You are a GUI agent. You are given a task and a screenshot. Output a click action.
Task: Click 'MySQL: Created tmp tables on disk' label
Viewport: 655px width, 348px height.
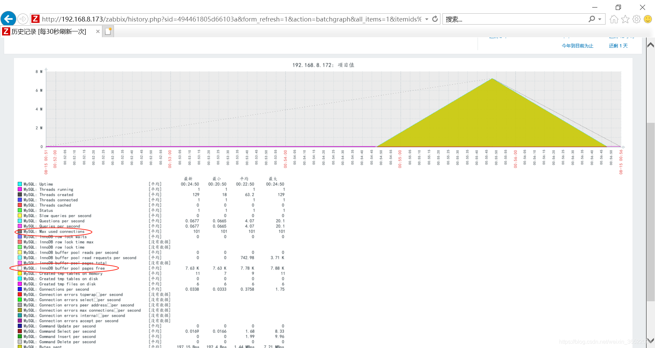click(x=61, y=279)
